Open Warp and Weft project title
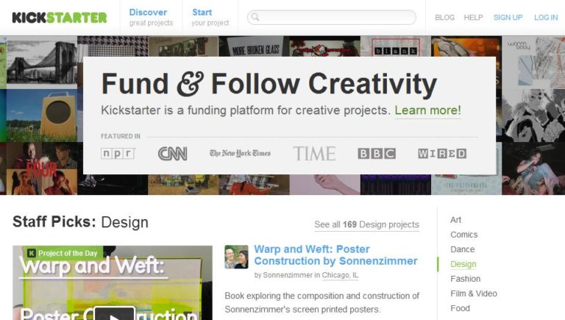 (335, 255)
